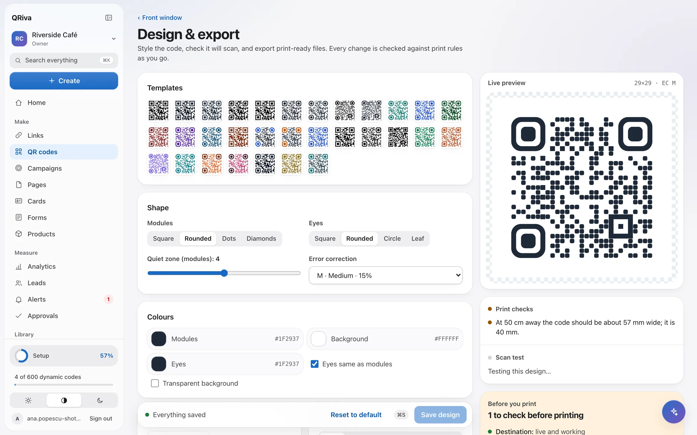Click the Setup progress ring icon
Viewport: 697px width, 435px height.
pyautogui.click(x=21, y=356)
